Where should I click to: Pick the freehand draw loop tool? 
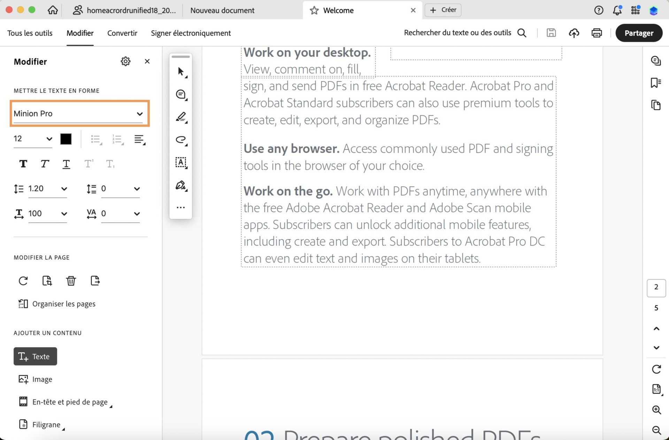click(x=180, y=140)
